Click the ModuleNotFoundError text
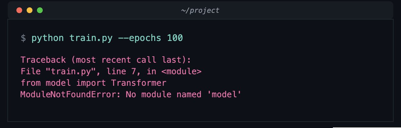Image resolution: width=401 pixels, height=128 pixels. (71, 95)
